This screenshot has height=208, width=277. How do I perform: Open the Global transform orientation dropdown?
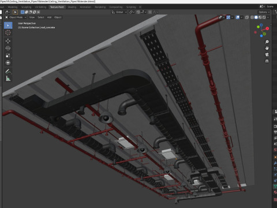point(119,12)
